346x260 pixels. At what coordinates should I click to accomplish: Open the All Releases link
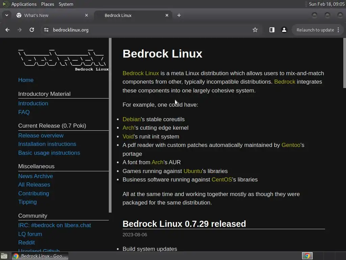click(x=34, y=185)
